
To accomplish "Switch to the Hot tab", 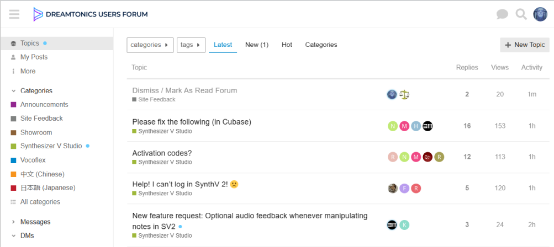I will pos(287,45).
